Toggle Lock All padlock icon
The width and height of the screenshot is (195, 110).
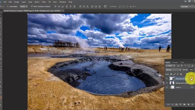181,74
